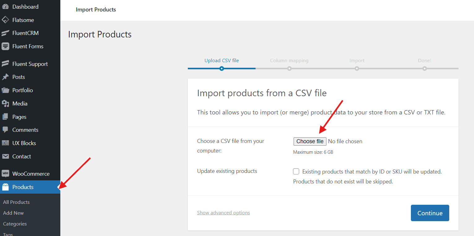The width and height of the screenshot is (474, 236).
Task: Select Add New under Products
Action: pyautogui.click(x=13, y=213)
